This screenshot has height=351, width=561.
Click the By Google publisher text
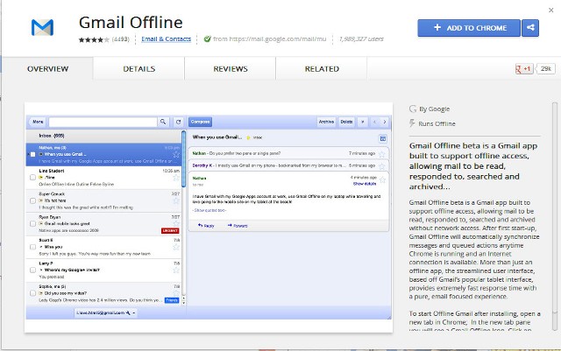tap(435, 109)
